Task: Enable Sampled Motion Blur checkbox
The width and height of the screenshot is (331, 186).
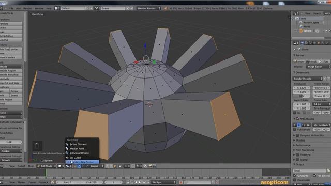Action: tap(297, 135)
